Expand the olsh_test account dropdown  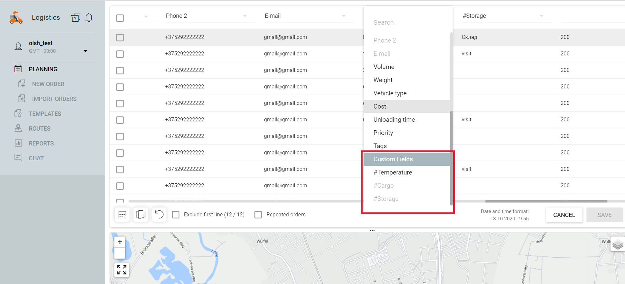tap(85, 51)
